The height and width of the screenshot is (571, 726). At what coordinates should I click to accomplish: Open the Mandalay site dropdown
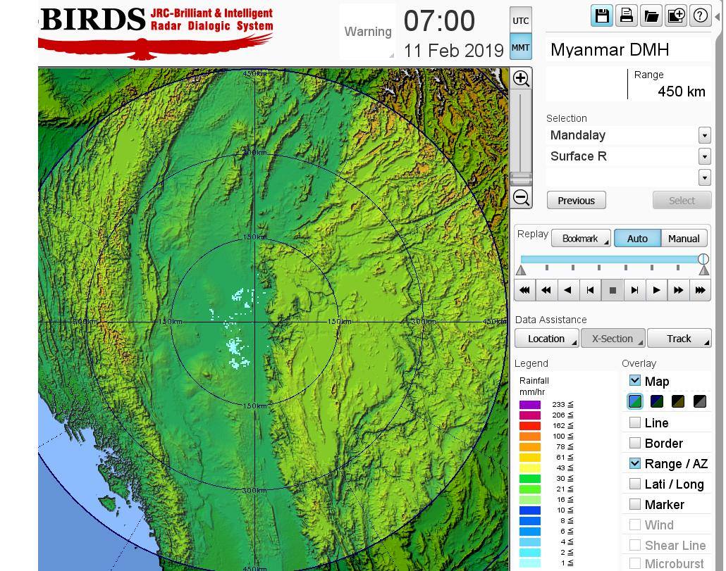(704, 135)
